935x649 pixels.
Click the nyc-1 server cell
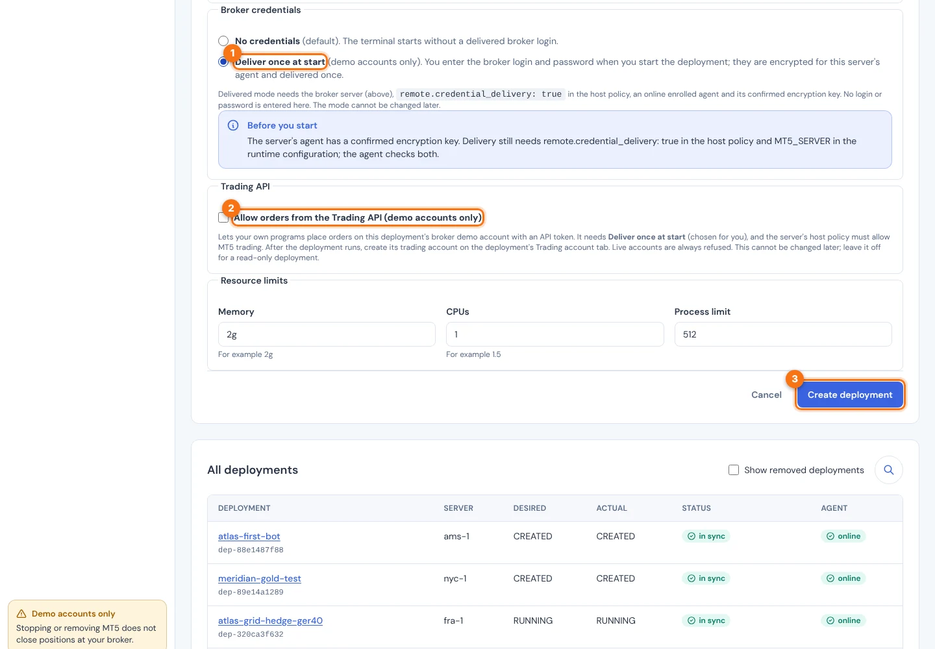455,578
